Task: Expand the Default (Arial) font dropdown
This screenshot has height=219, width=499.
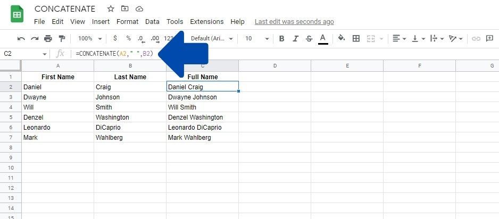Action: 212,38
